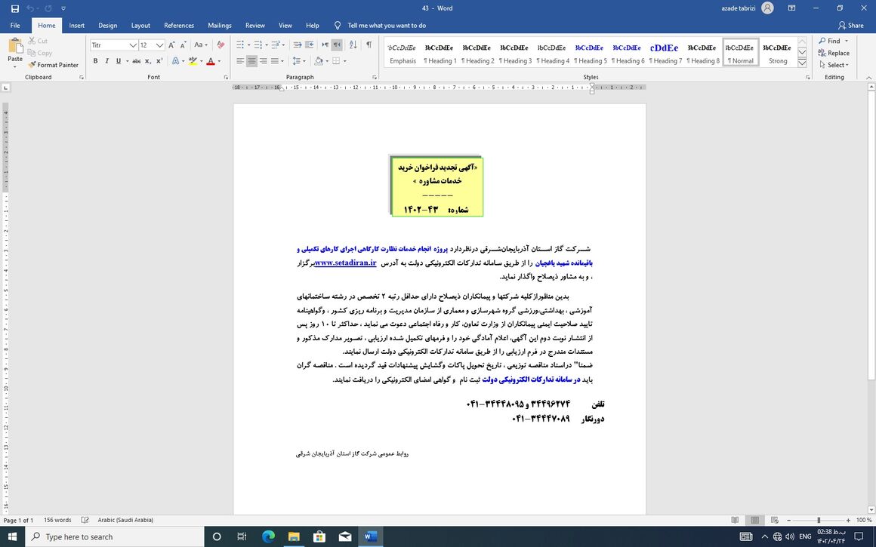Expand the numbering list dropdown arrow
This screenshot has height=547, width=876.
pyautogui.click(x=267, y=45)
